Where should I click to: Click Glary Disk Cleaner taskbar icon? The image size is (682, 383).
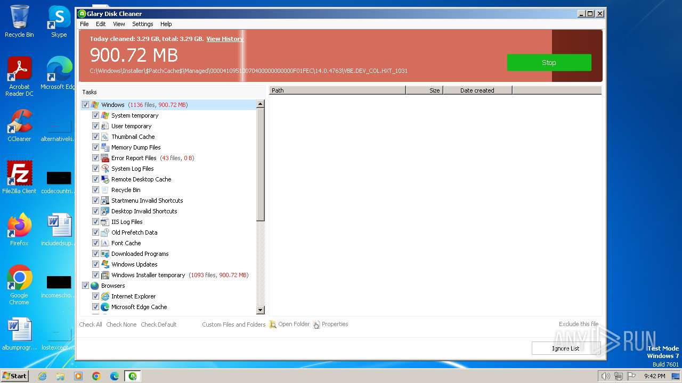pos(132,376)
